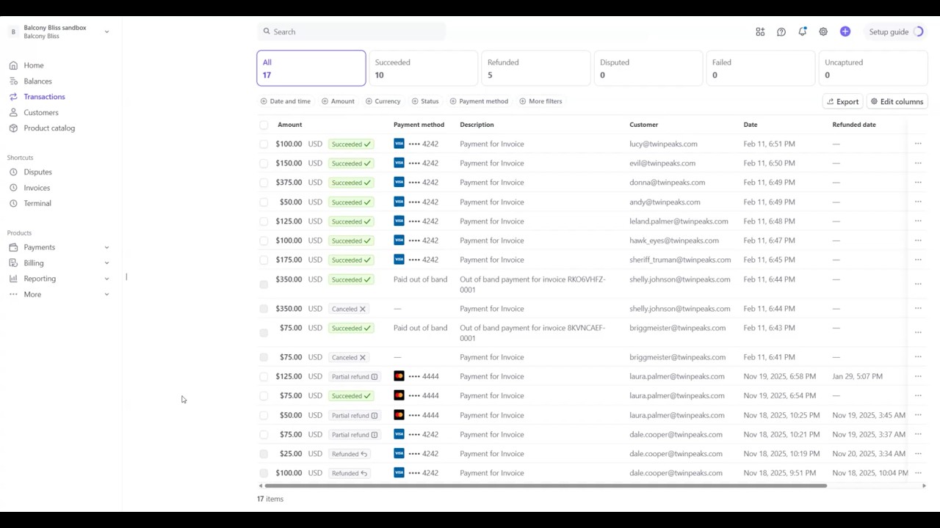
Task: Open More filters
Action: pos(540,101)
